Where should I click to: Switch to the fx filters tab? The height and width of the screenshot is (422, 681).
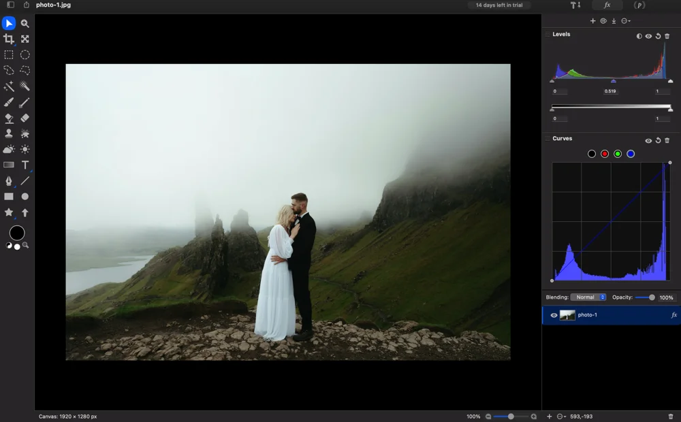pos(607,5)
